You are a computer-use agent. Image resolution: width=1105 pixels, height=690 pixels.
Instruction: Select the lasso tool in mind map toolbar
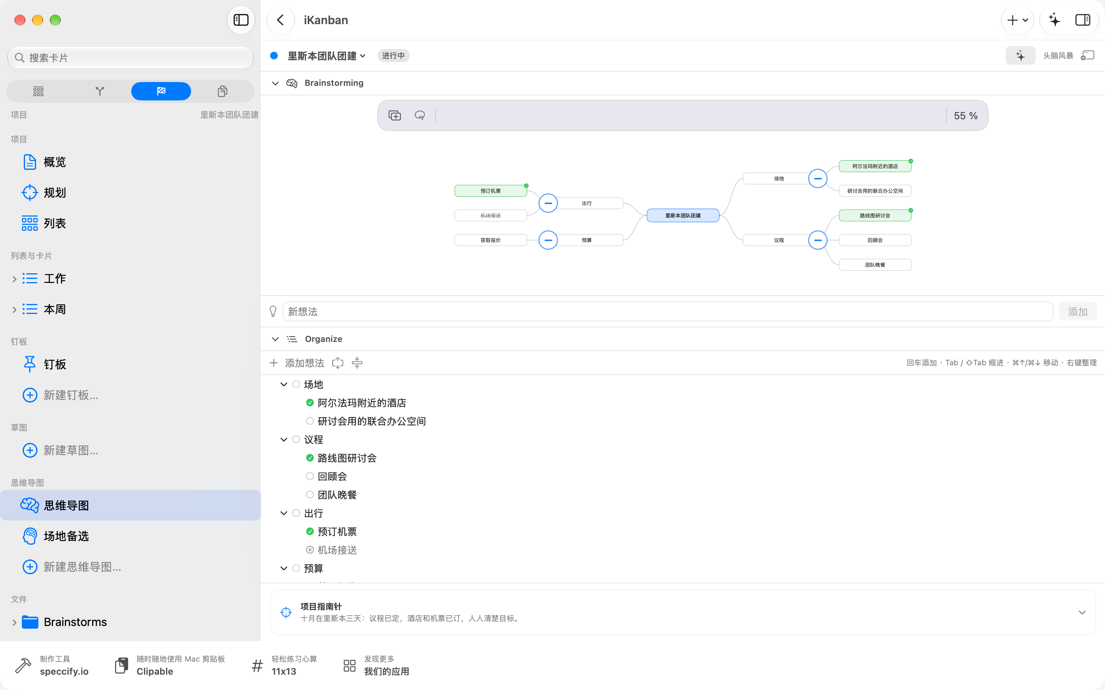pos(420,115)
